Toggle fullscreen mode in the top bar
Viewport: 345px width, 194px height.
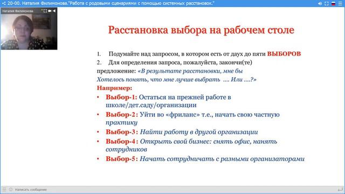(327, 4)
